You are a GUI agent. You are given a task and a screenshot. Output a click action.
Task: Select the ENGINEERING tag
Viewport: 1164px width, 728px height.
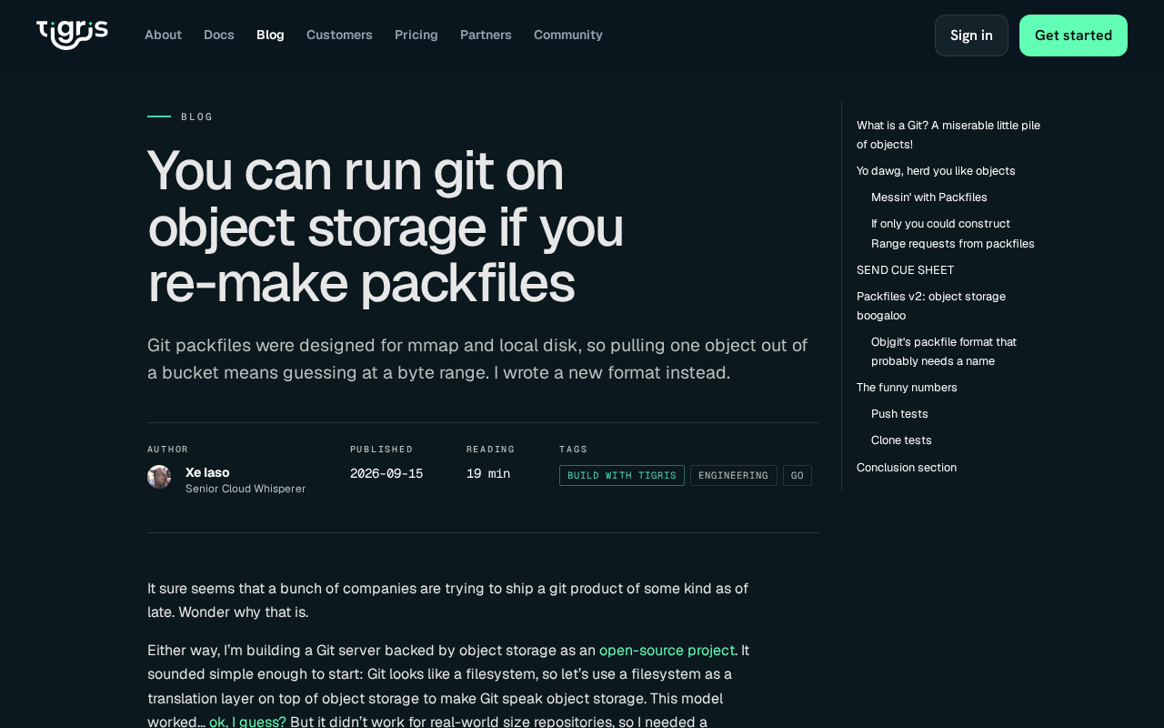(x=734, y=475)
